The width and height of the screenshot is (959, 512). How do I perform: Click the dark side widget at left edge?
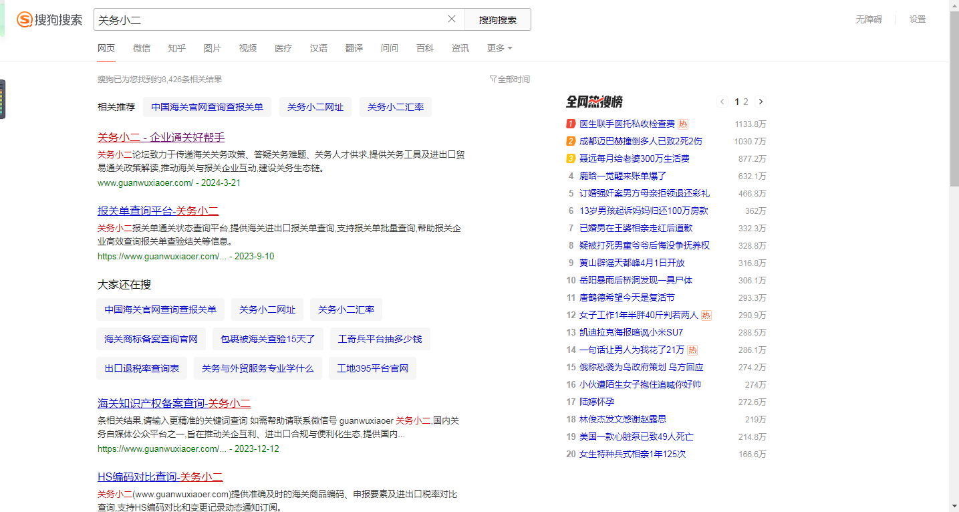click(x=3, y=100)
